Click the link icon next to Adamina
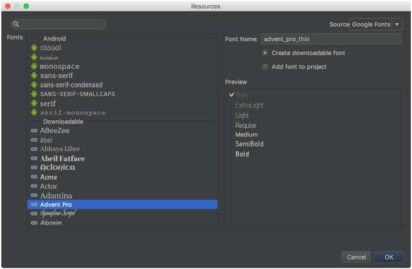 click(x=34, y=195)
